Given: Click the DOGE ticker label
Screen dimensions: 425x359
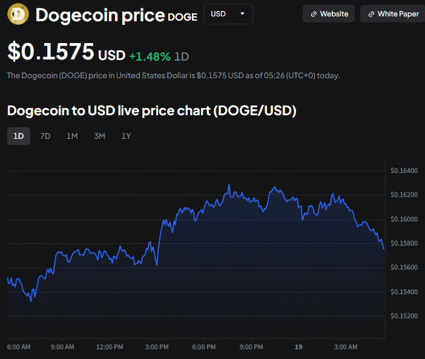Looking at the screenshot, I should (182, 17).
